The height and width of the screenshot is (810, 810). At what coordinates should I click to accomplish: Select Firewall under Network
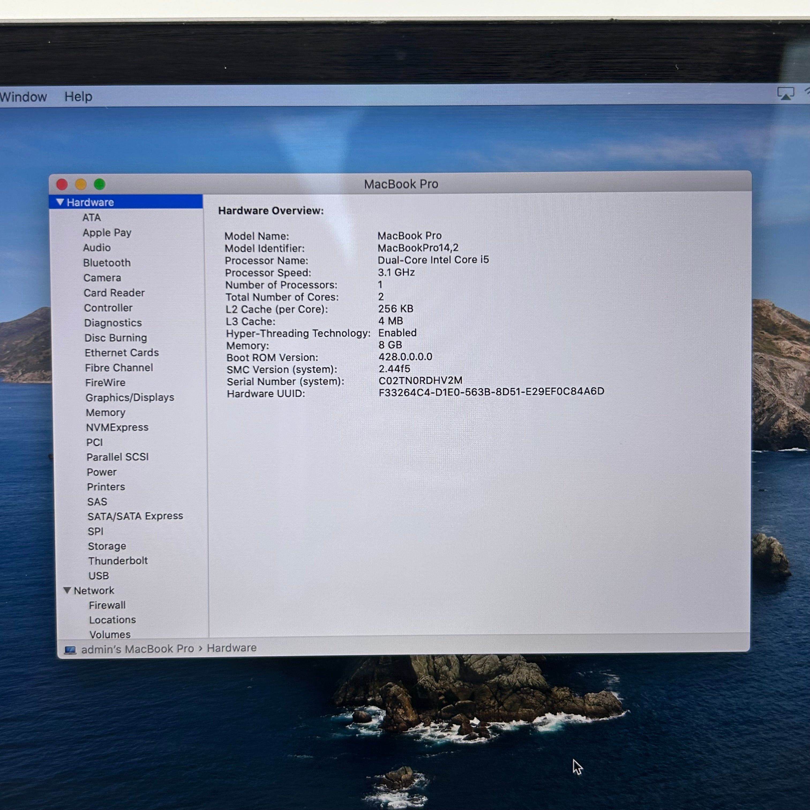tap(107, 605)
